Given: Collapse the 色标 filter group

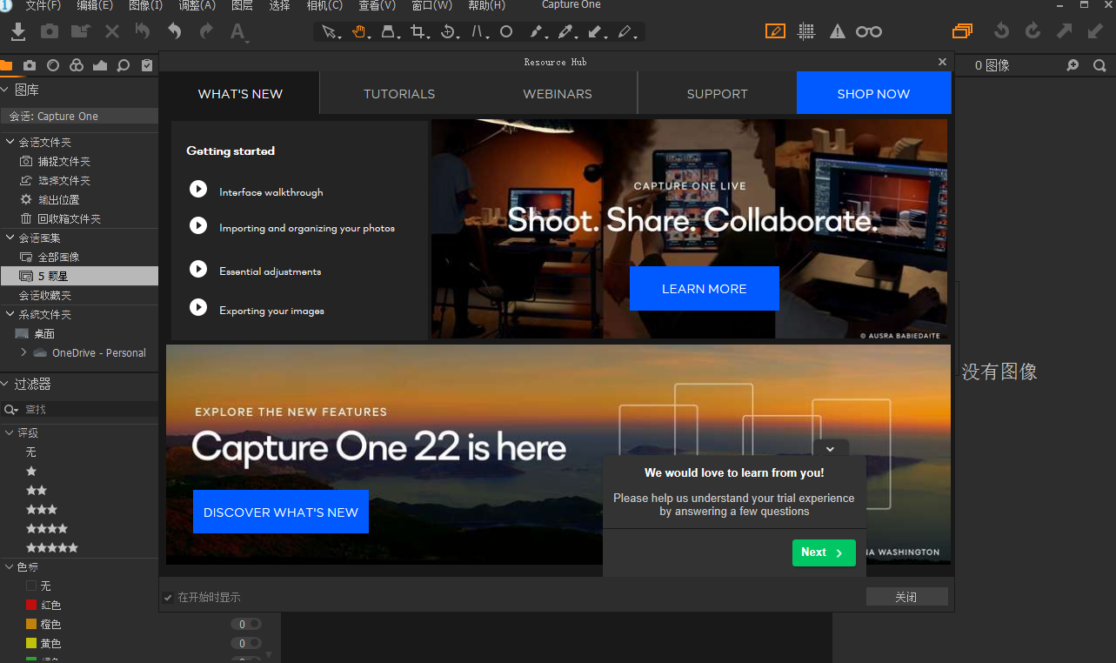Looking at the screenshot, I should [x=10, y=567].
